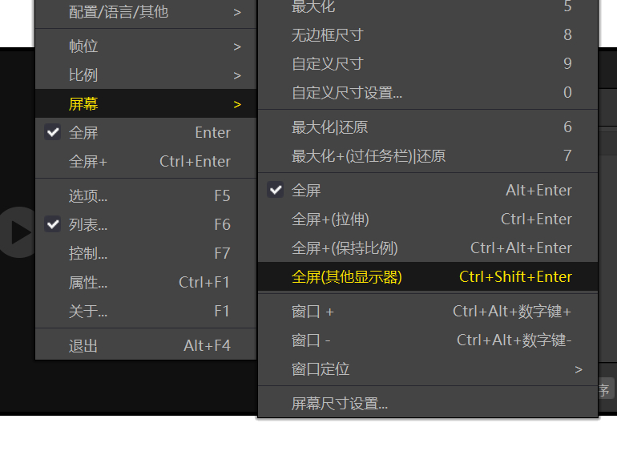Choose 退出 to quit player

[146, 345]
